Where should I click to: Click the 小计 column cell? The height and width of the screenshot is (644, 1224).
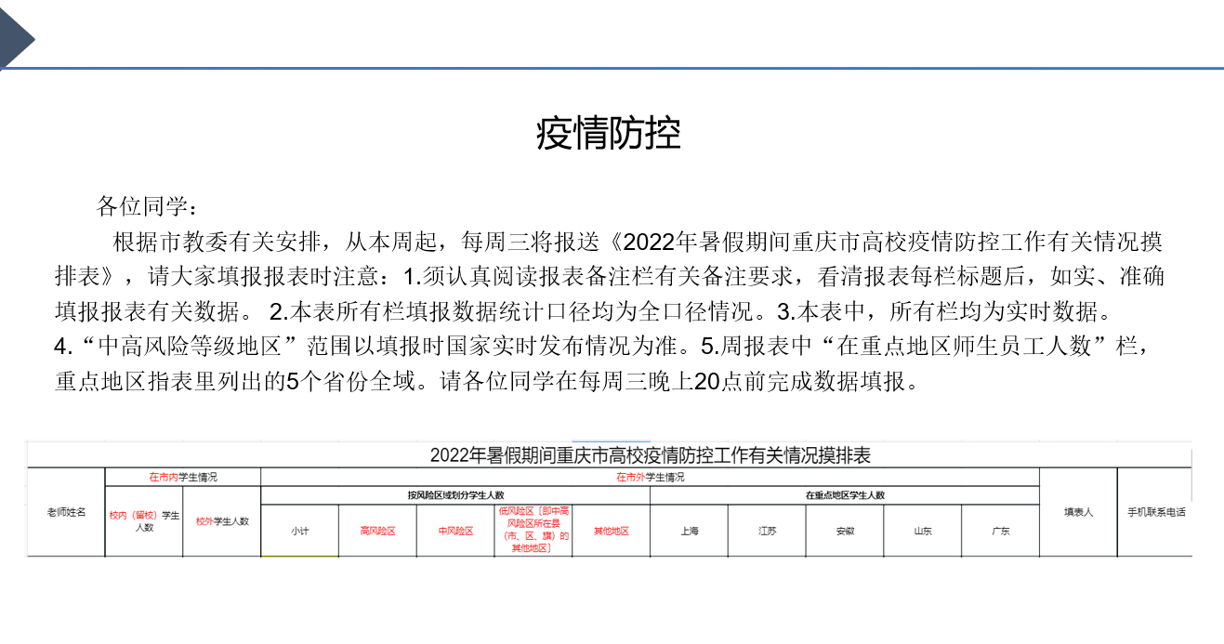(299, 531)
